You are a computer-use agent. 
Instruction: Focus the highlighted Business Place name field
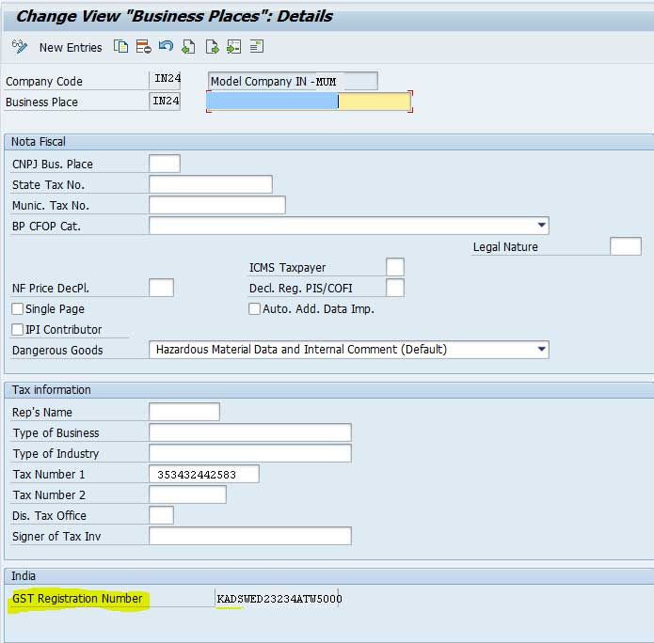tap(309, 102)
